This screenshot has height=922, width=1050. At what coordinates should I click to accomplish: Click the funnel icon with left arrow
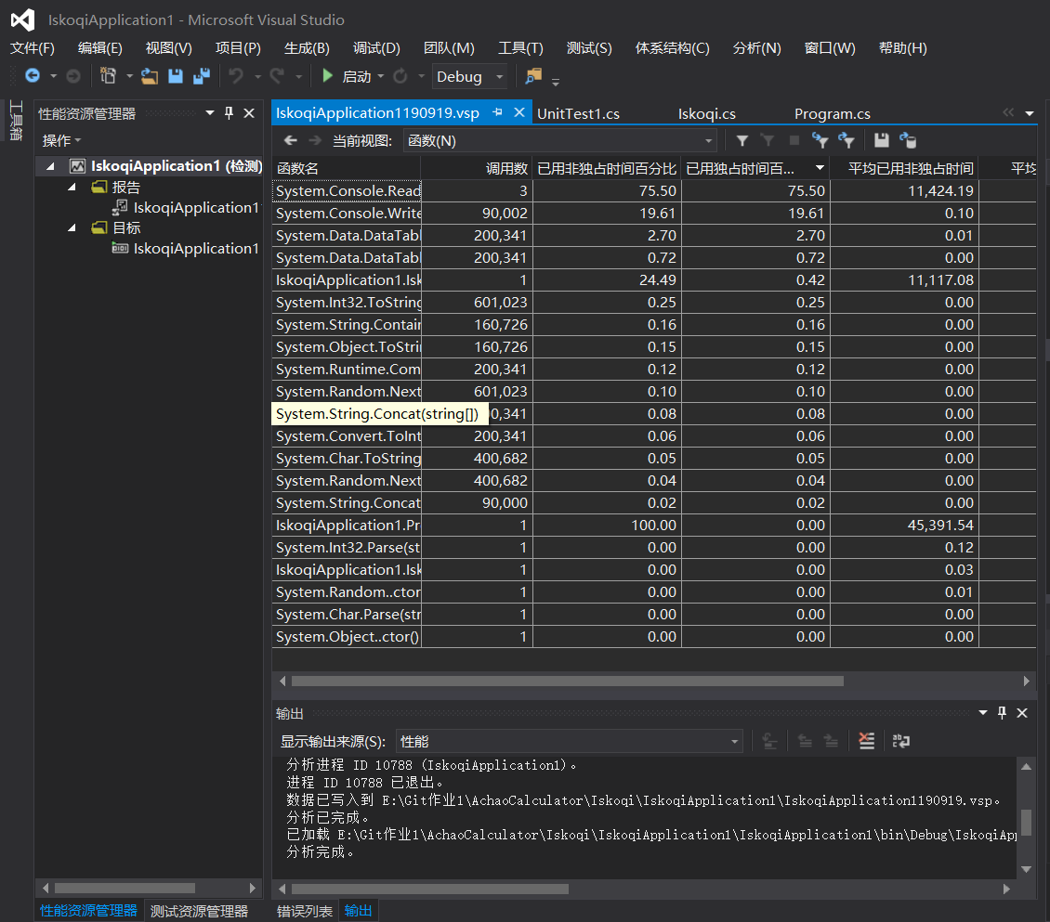point(820,140)
